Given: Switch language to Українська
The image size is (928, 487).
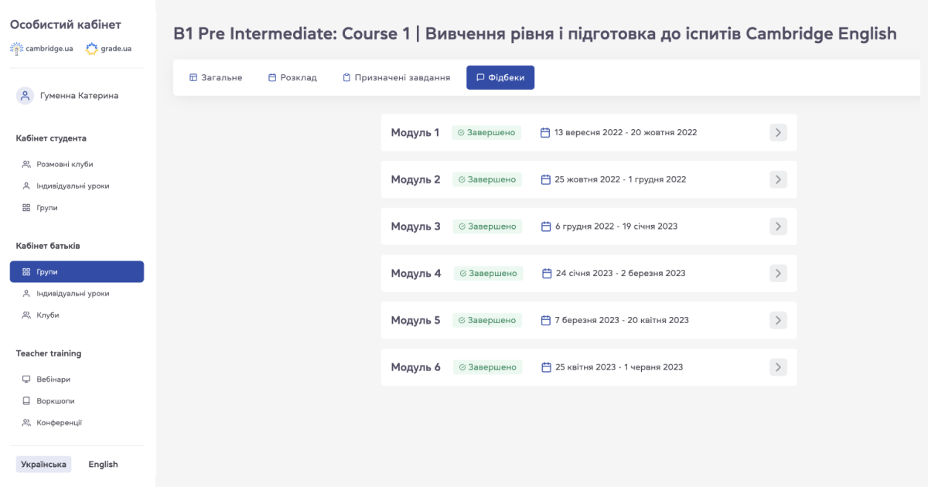Looking at the screenshot, I should 43,465.
